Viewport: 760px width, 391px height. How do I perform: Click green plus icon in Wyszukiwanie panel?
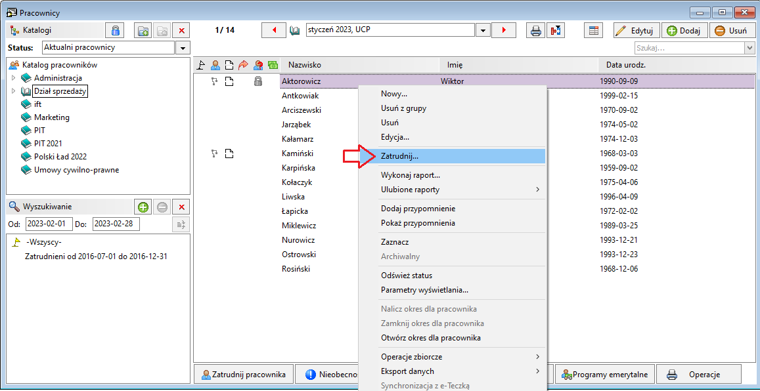[x=143, y=207]
